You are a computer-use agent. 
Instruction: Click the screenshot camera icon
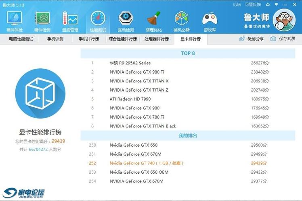273,39
